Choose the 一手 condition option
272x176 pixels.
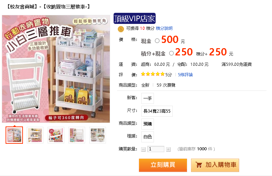pos(148,98)
